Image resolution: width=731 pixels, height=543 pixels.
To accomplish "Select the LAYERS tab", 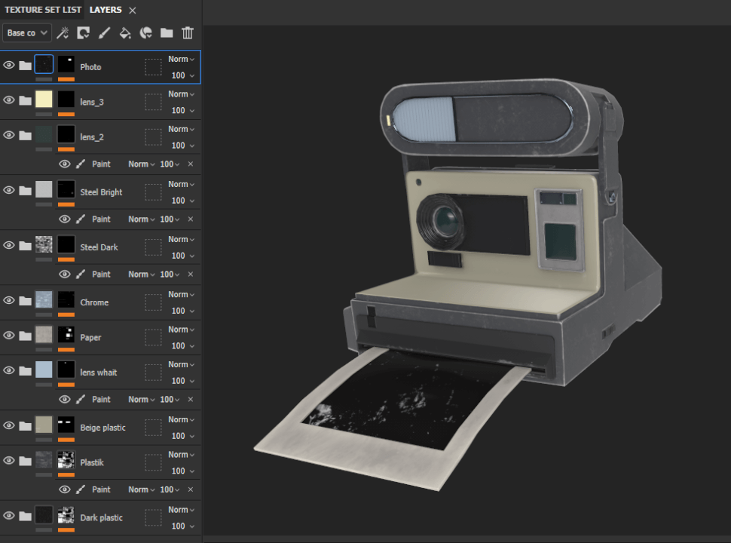I will coord(105,10).
